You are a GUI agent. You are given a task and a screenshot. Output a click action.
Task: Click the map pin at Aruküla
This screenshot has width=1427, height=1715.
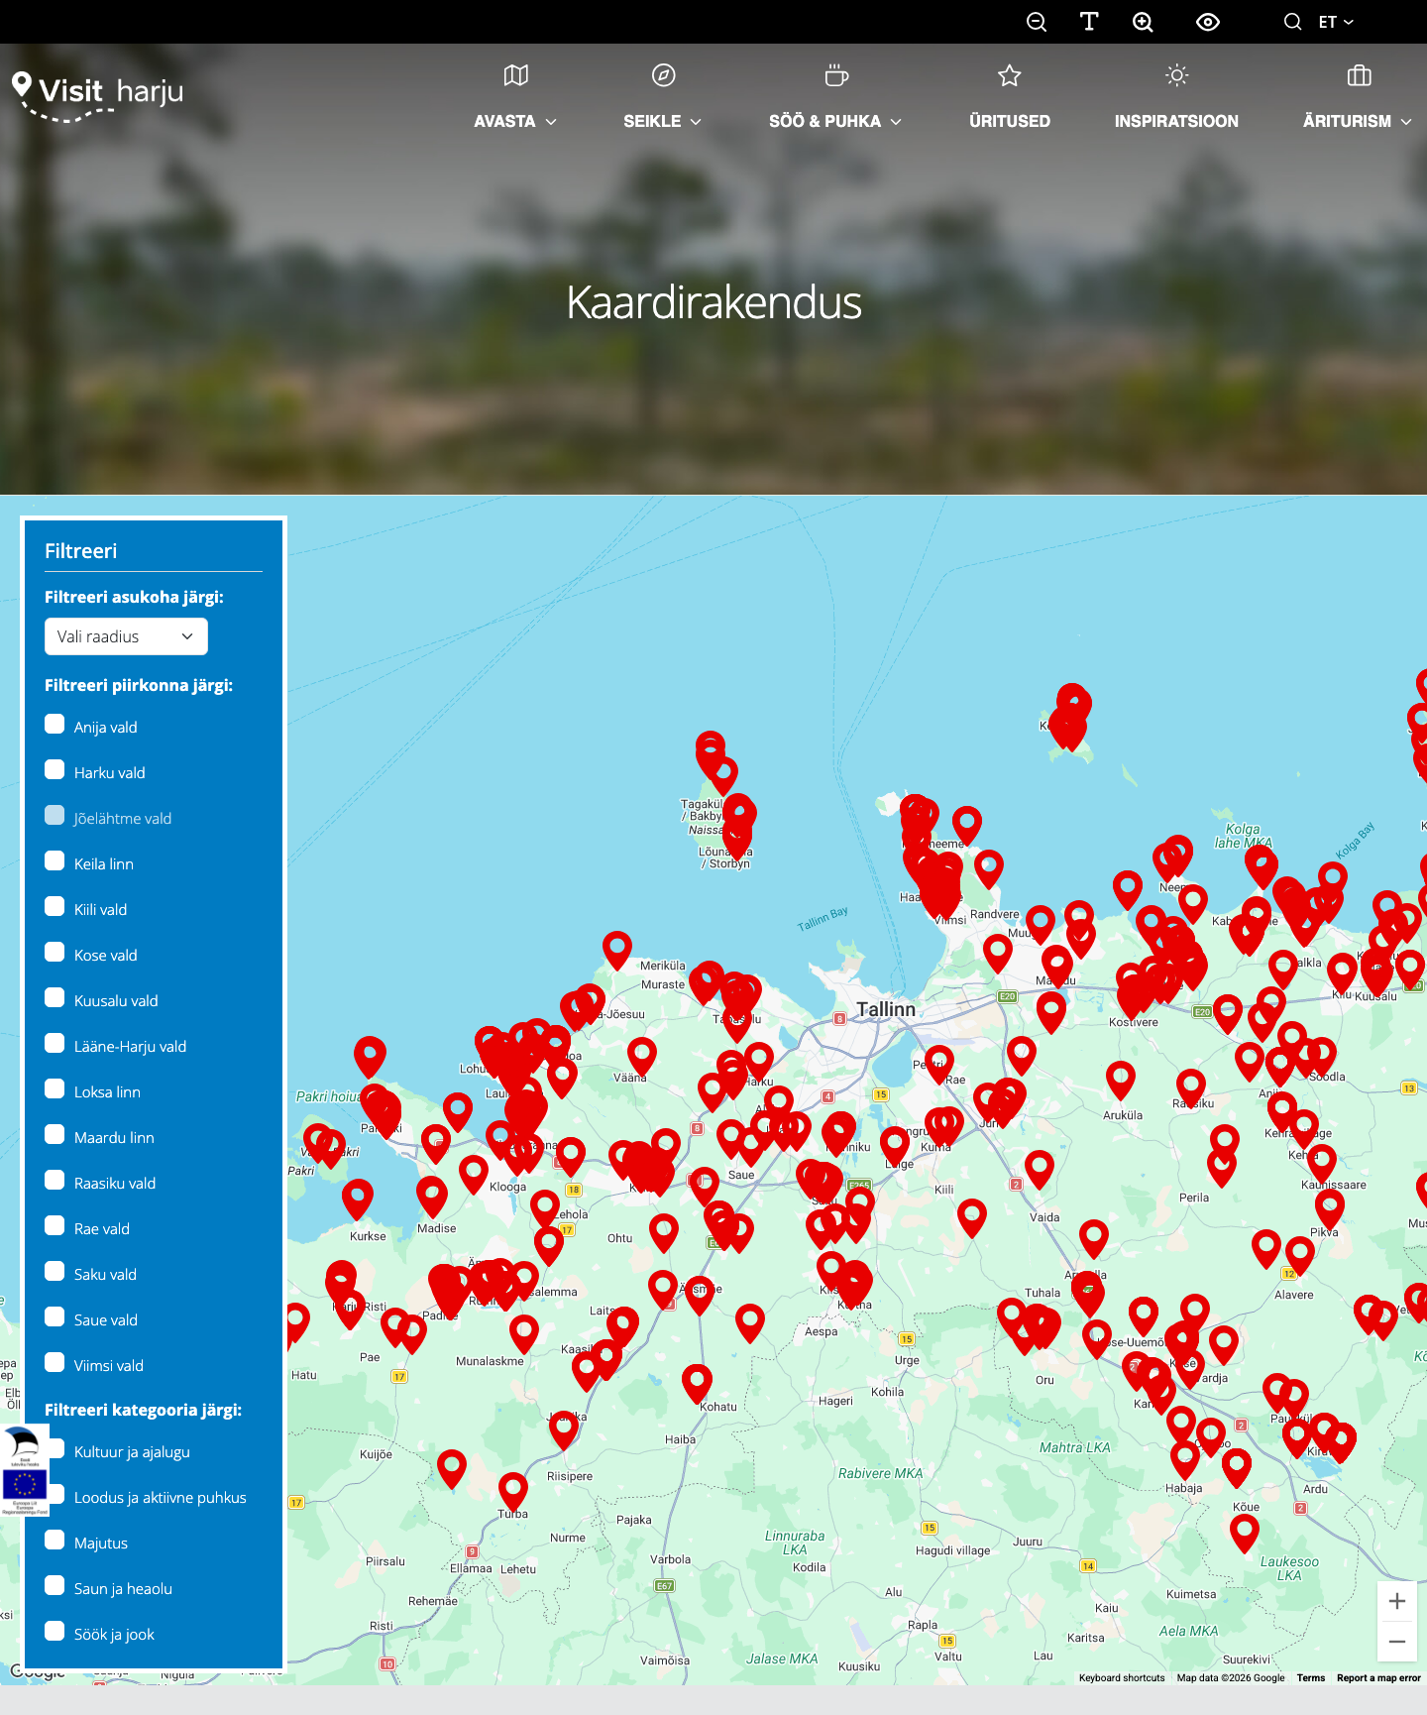tap(1121, 1080)
